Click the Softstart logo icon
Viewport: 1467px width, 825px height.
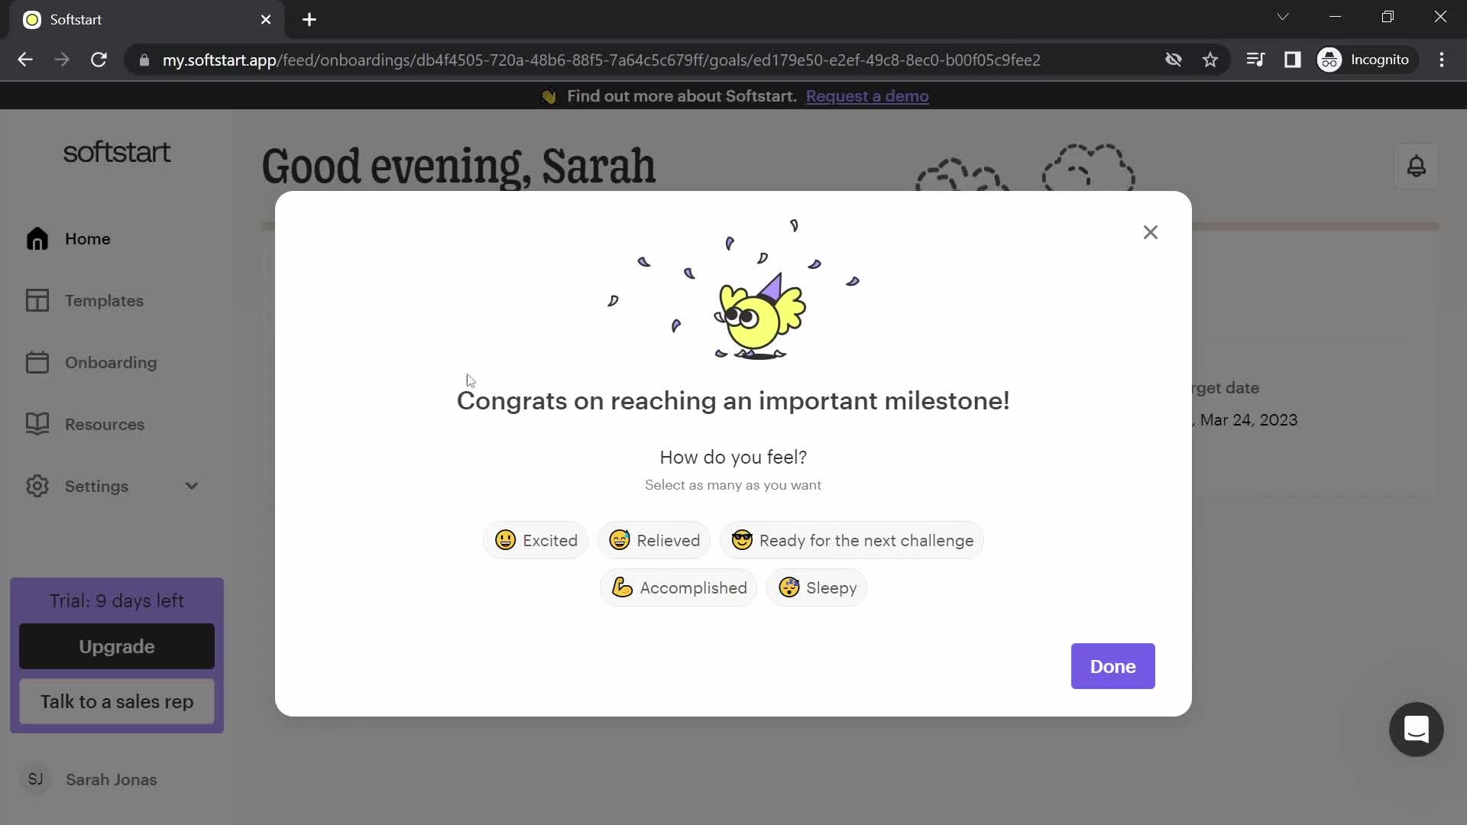click(31, 19)
